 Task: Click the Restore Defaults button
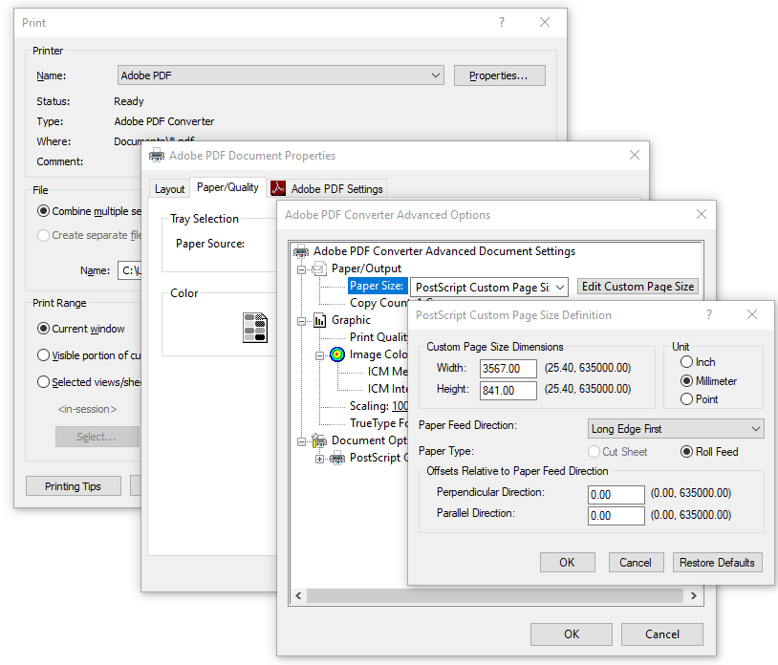717,563
